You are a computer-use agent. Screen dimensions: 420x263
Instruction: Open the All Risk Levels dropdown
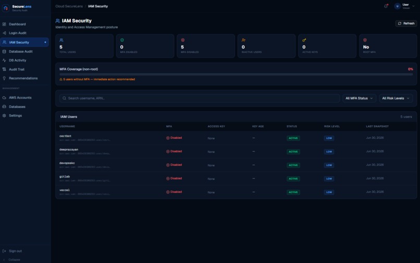(x=396, y=98)
